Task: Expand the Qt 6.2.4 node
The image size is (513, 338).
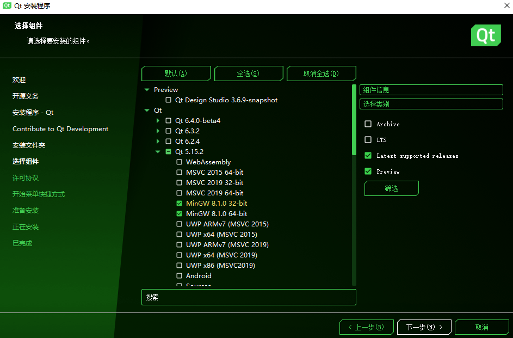Action: (x=158, y=142)
